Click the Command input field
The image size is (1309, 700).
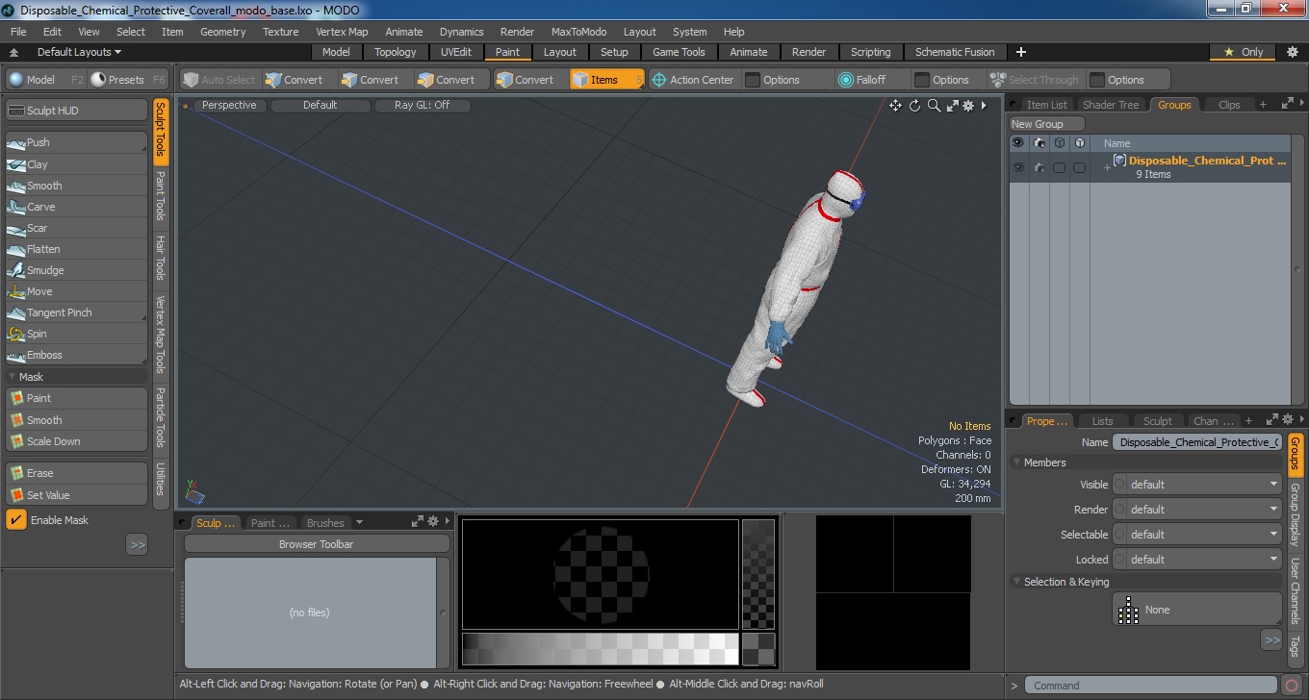click(1151, 686)
